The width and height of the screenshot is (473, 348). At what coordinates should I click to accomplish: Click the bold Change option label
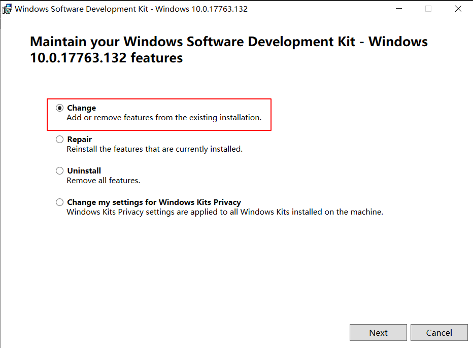[81, 108]
